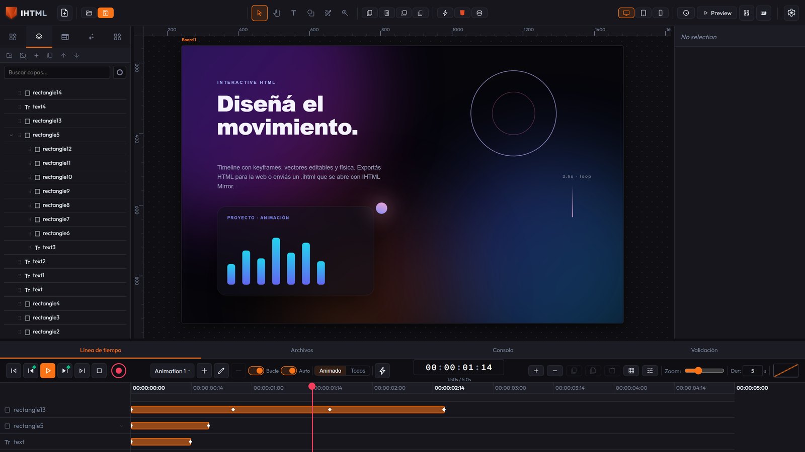Create new layer group folder icon
The image size is (805, 452).
(9, 55)
